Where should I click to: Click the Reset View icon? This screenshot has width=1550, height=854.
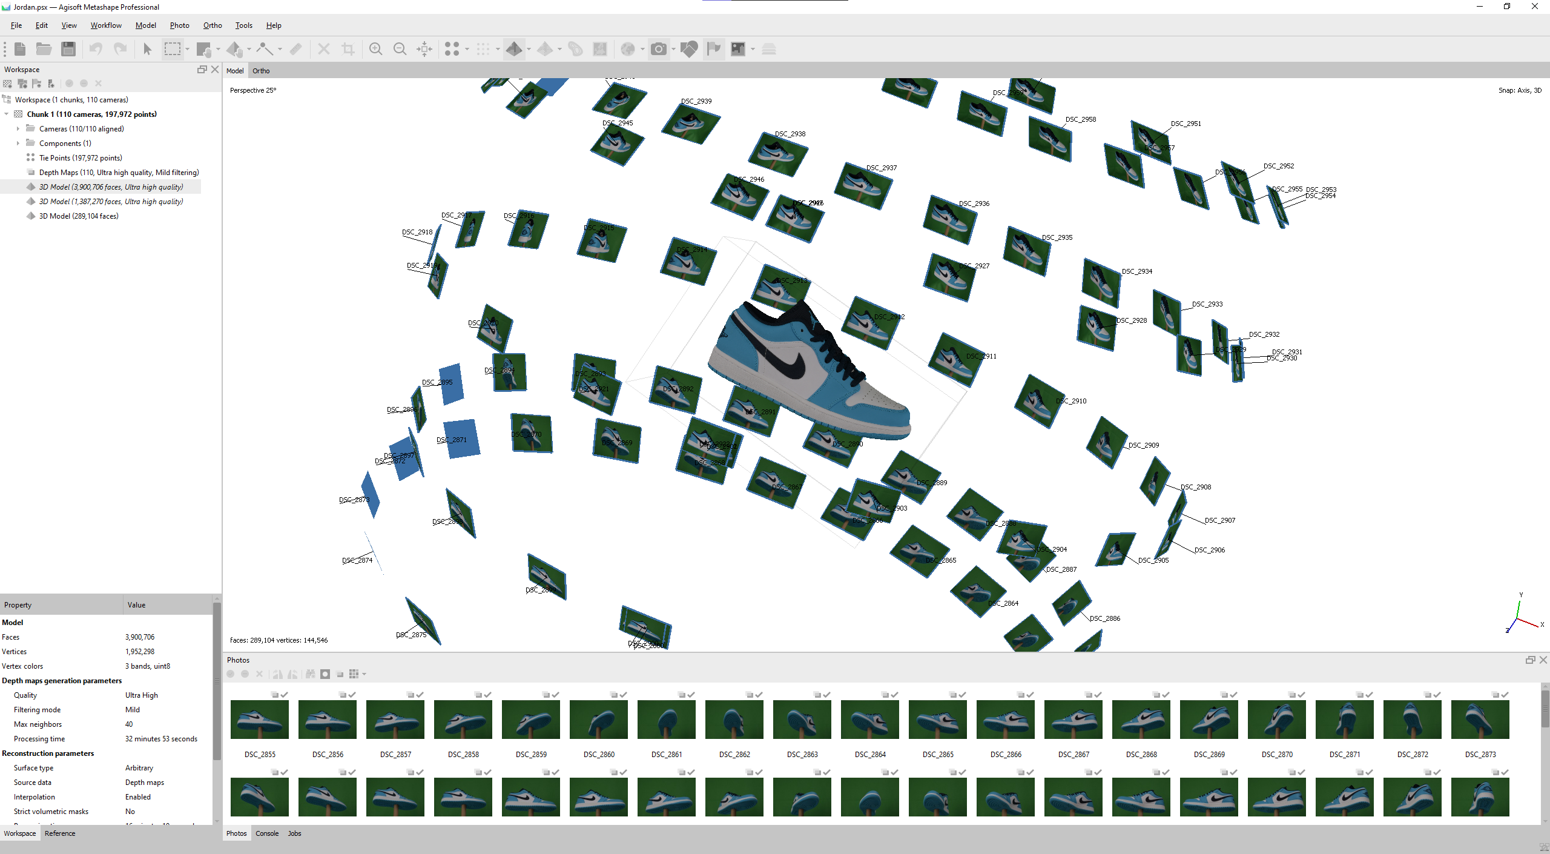click(424, 49)
